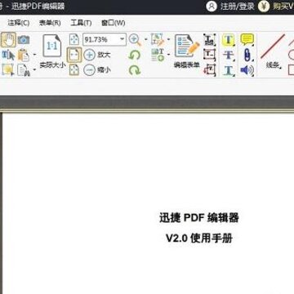Click 注册/登录 to sign in
This screenshot has height=294, width=294.
pyautogui.click(x=238, y=7)
